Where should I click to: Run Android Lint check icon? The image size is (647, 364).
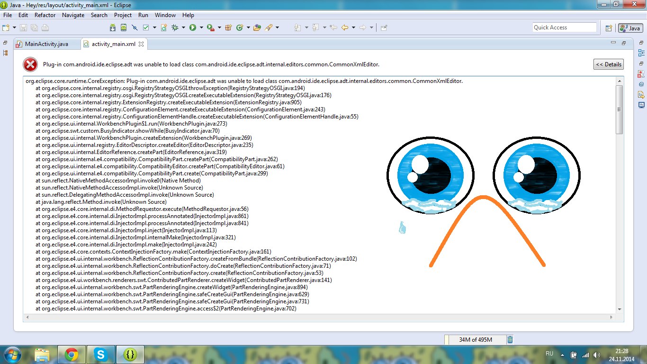[x=135, y=27]
